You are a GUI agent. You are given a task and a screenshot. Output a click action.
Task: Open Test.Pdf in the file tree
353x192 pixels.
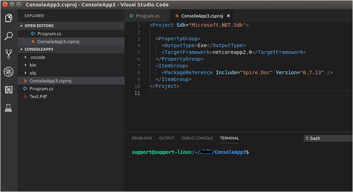tap(71, 96)
